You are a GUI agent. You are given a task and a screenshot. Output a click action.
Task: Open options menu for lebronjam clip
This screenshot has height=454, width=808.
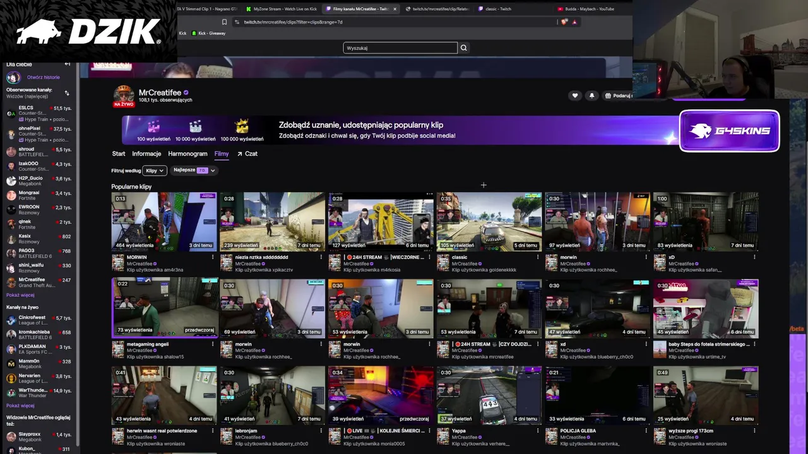tap(321, 431)
